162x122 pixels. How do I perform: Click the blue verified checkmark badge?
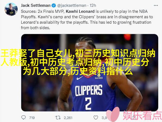click(54, 5)
